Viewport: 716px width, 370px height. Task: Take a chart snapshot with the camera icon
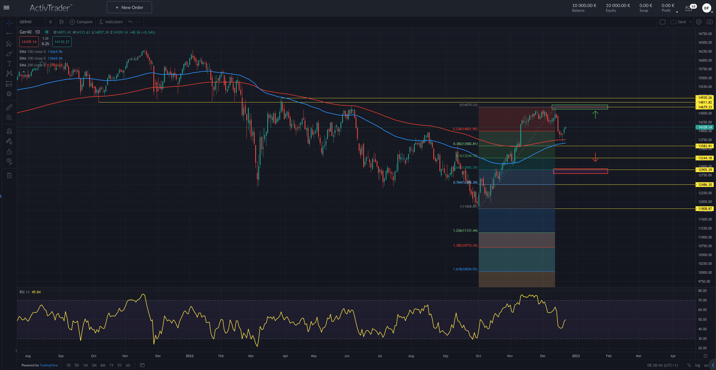pos(710,22)
